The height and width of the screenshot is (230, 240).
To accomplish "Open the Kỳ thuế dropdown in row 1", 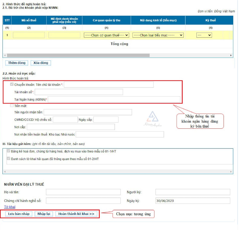I will pyautogui.click(x=204, y=35).
